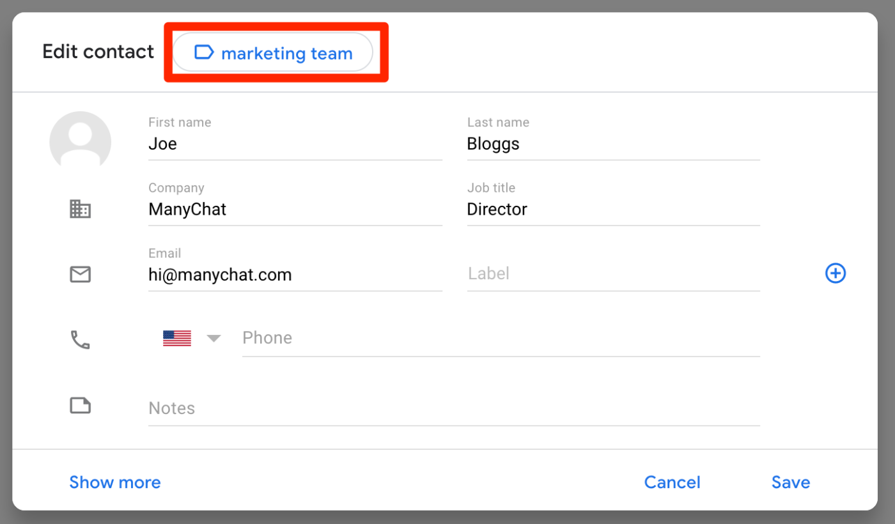The image size is (895, 524).
Task: Add another email with the plus icon
Action: (836, 274)
